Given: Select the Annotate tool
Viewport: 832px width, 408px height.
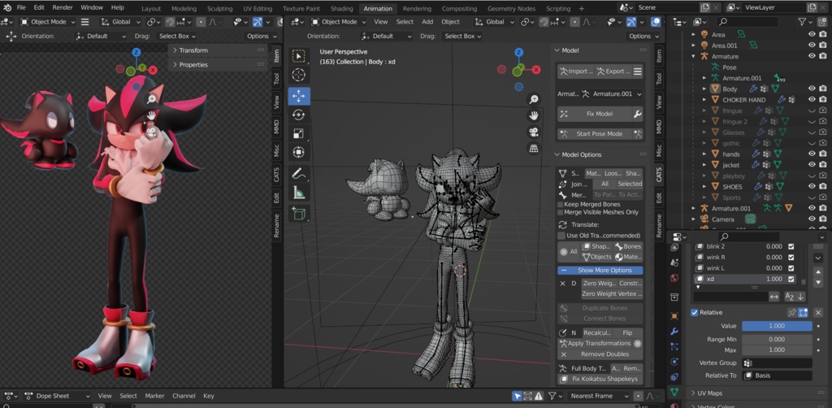Looking at the screenshot, I should (x=299, y=173).
